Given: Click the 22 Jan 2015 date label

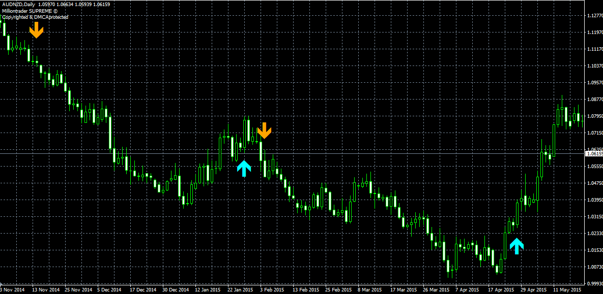Looking at the screenshot, I should tap(241, 290).
